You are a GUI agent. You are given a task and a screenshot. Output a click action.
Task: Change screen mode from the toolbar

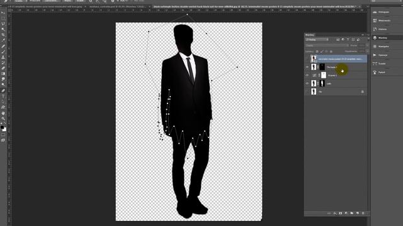3,140
